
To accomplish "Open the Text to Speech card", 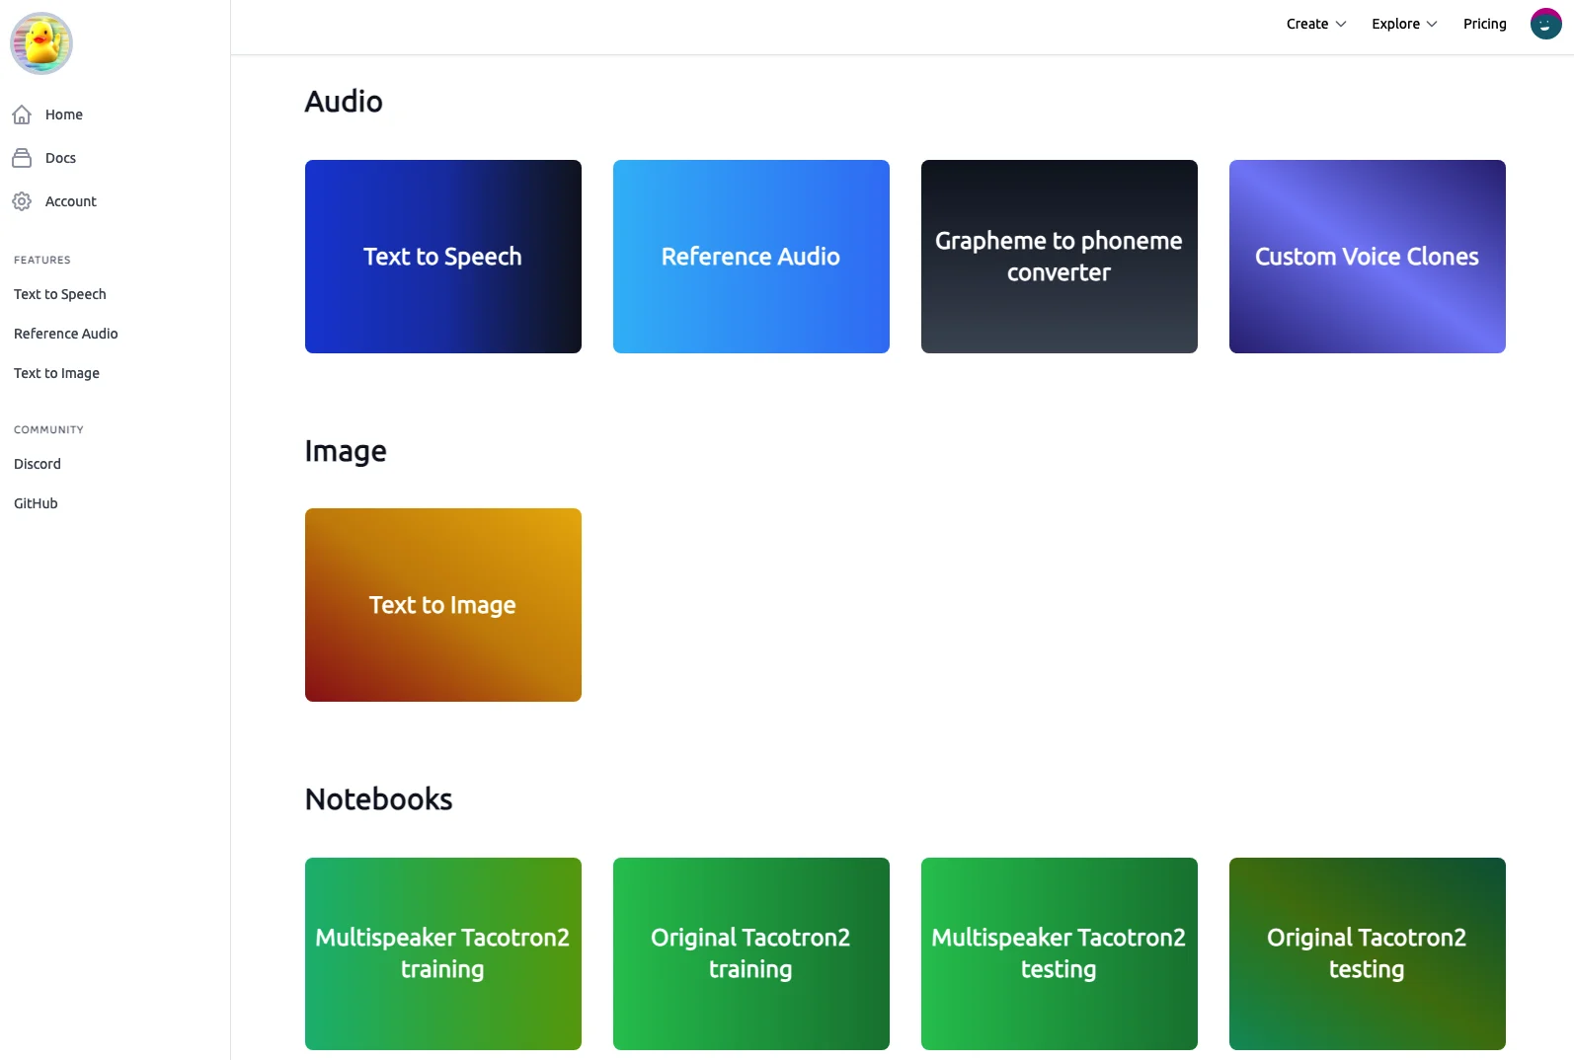I will coord(443,257).
